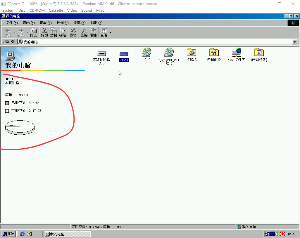The image size is (300, 238).
Task: Open PCem's System menu
Action: pos(8,10)
